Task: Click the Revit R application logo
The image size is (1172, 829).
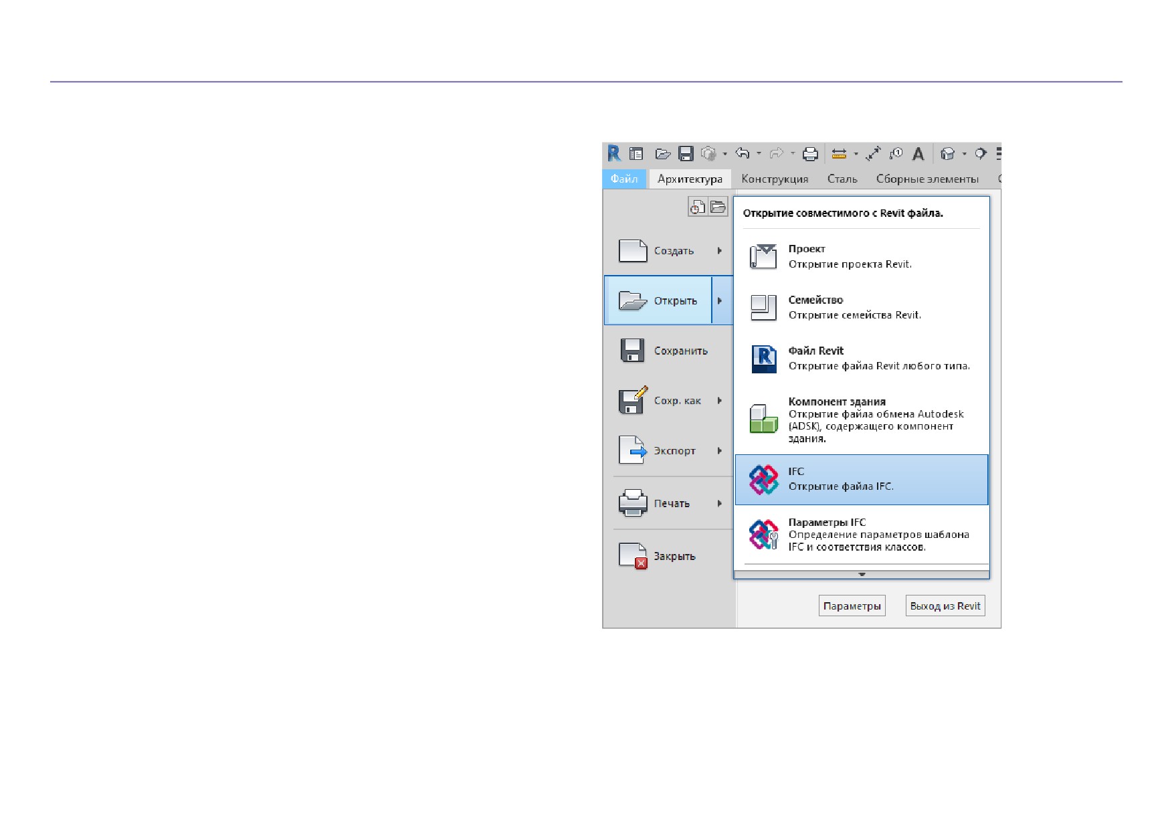Action: 613,154
